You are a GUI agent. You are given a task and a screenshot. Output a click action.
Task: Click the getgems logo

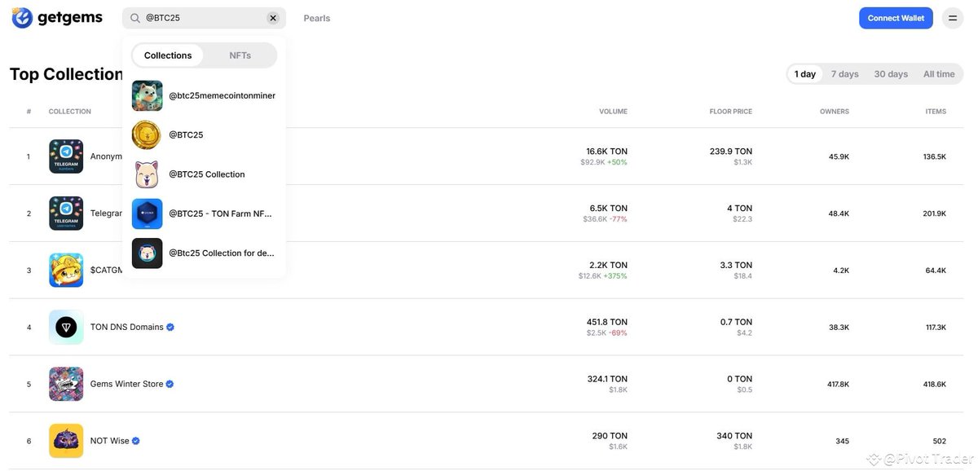pos(56,17)
